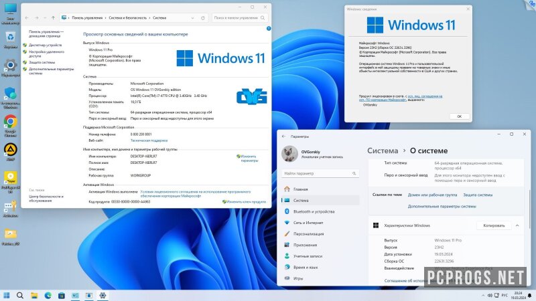
Task: Click Панель управления breadcrumb in address bar
Action: tap(87, 18)
